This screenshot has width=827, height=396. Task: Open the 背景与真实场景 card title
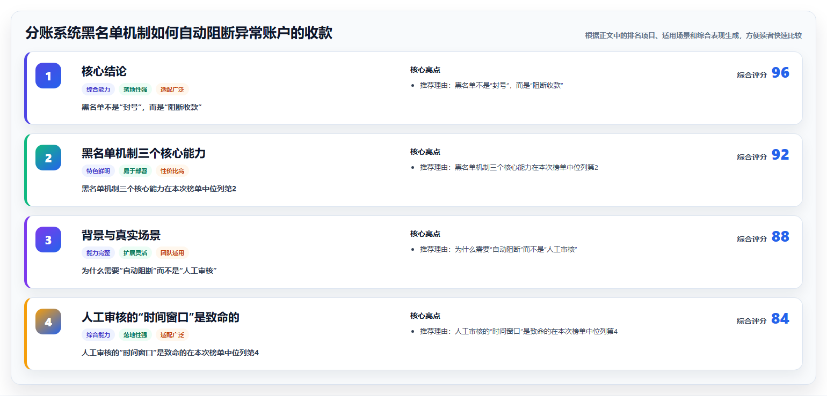pos(121,235)
